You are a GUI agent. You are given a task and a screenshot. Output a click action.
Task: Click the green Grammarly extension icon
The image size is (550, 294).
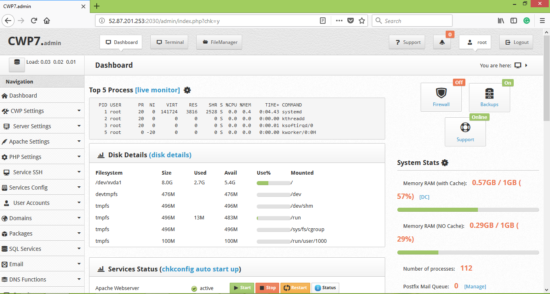(x=527, y=21)
